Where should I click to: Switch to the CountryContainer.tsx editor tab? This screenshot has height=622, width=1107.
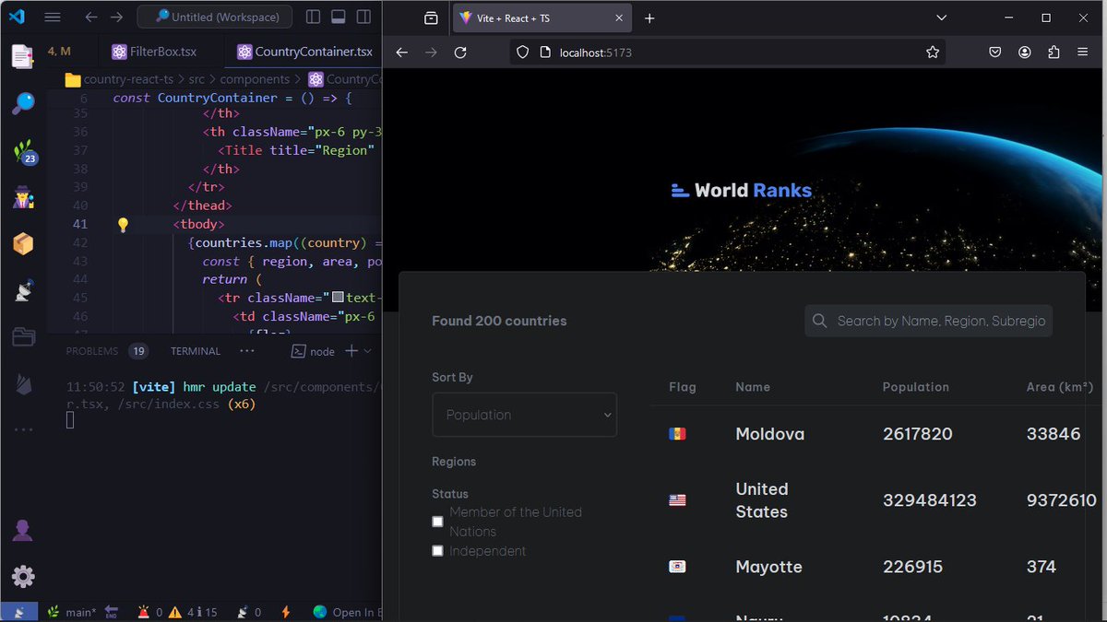click(304, 52)
